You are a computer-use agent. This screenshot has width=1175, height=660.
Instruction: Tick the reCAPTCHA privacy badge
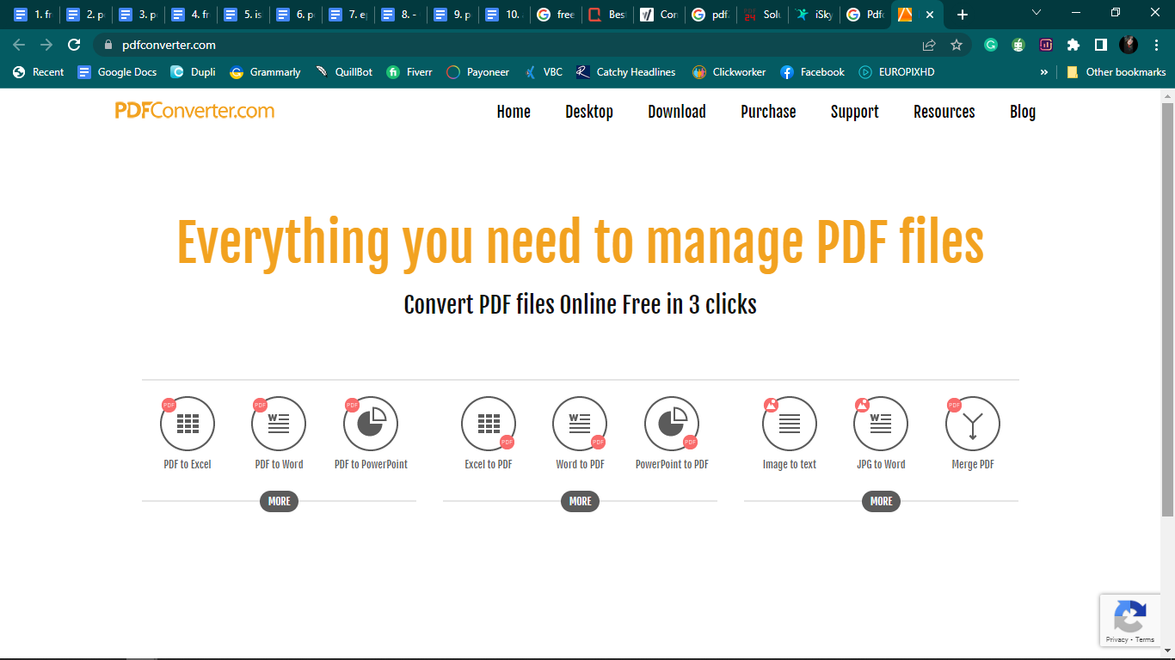tap(1130, 620)
